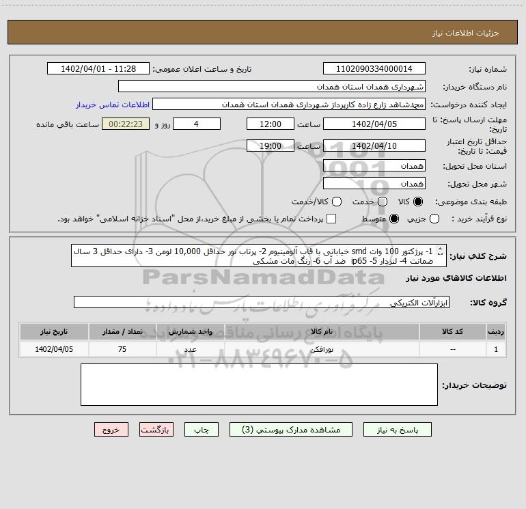Click the جزئیات اطلاعات نیاز header title
The width and height of the screenshot is (526, 509).
[x=465, y=33]
